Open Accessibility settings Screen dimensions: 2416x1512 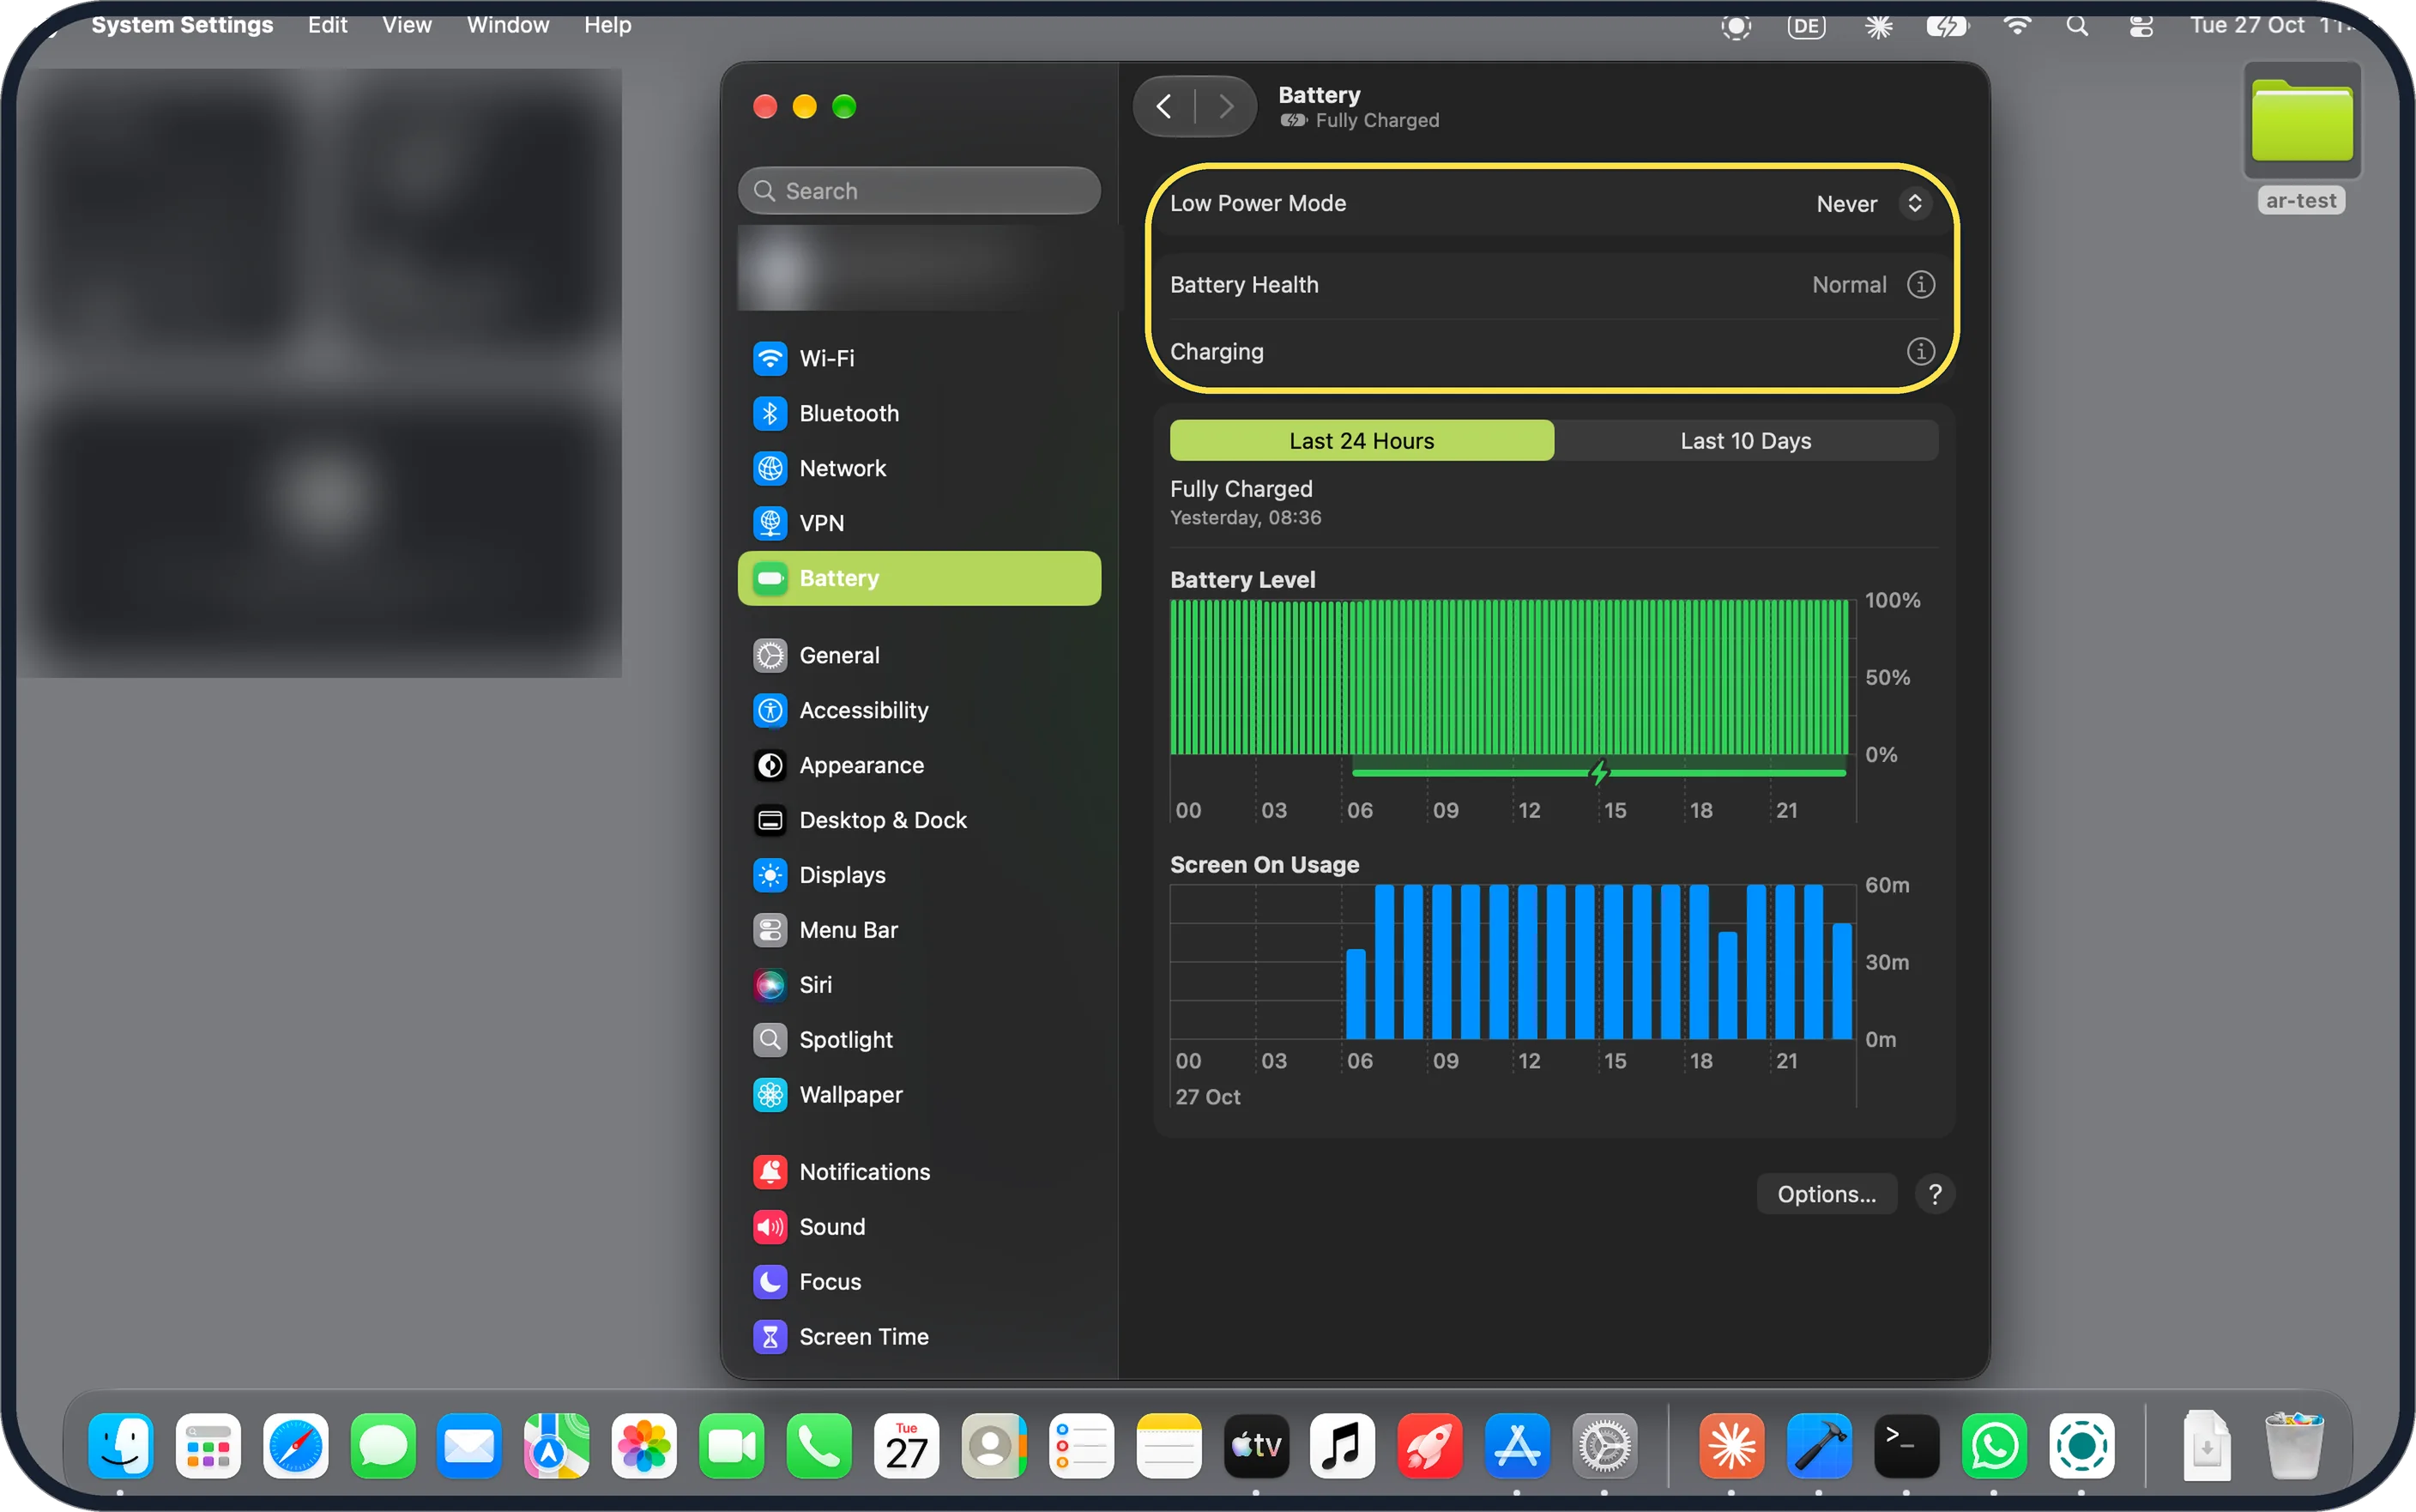click(919, 710)
